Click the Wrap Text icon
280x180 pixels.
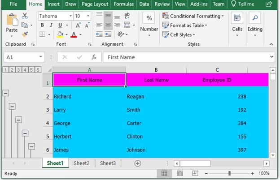127,16
